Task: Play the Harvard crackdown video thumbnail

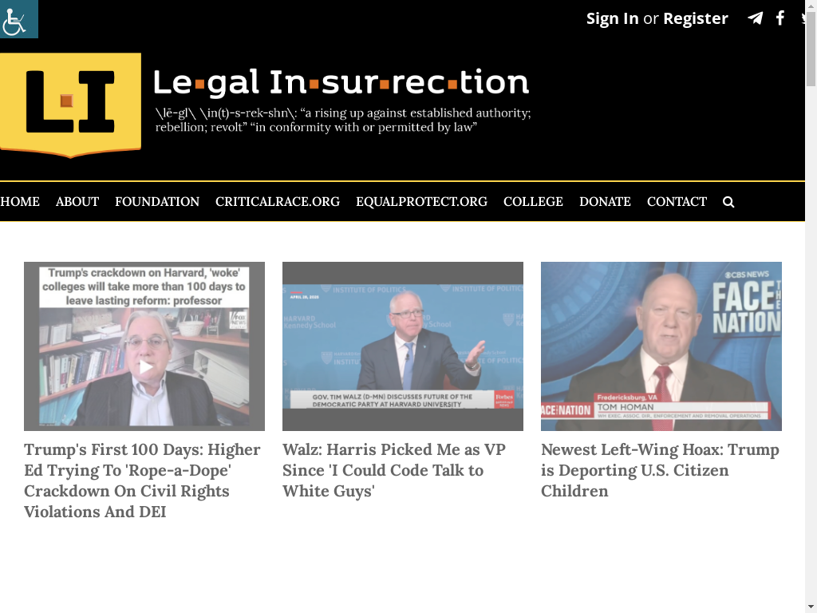Action: (x=144, y=346)
